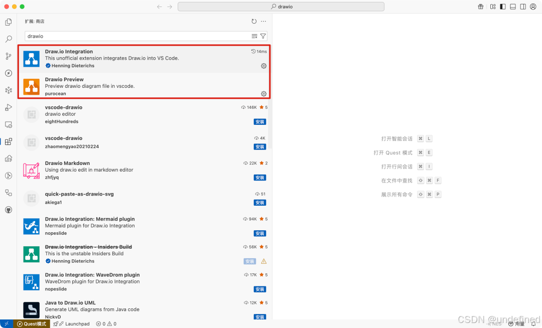Open the customize layout control
Image resolution: width=542 pixels, height=328 pixels.
493,7
